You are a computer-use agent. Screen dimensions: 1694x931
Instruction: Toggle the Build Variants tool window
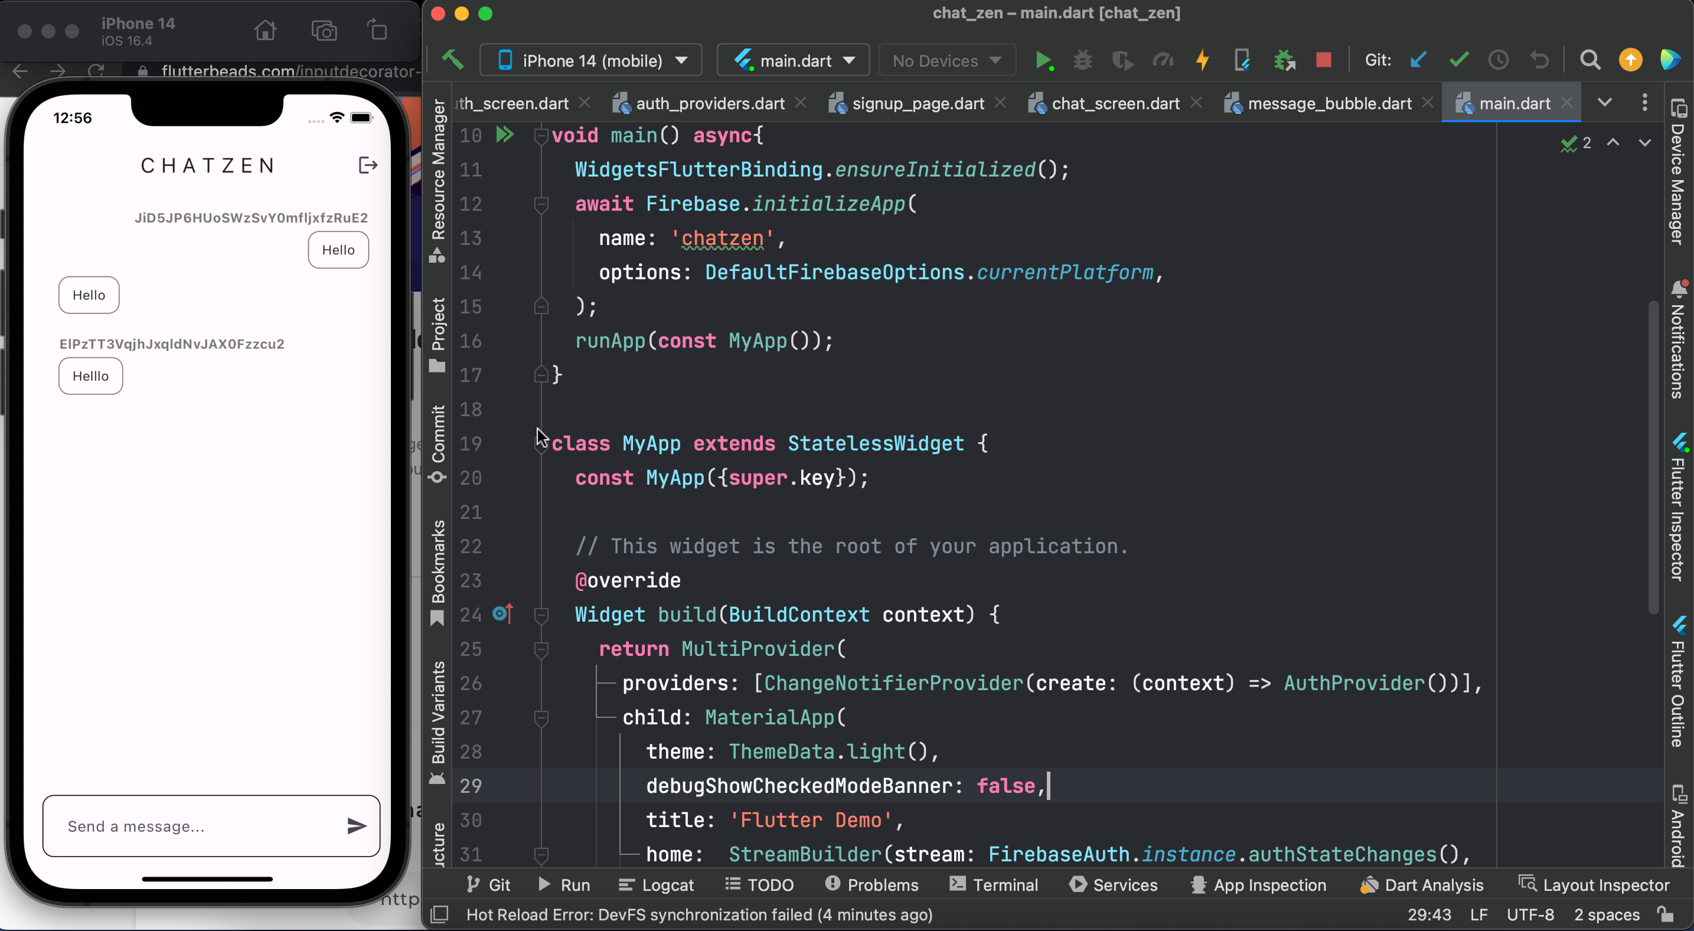coord(438,723)
